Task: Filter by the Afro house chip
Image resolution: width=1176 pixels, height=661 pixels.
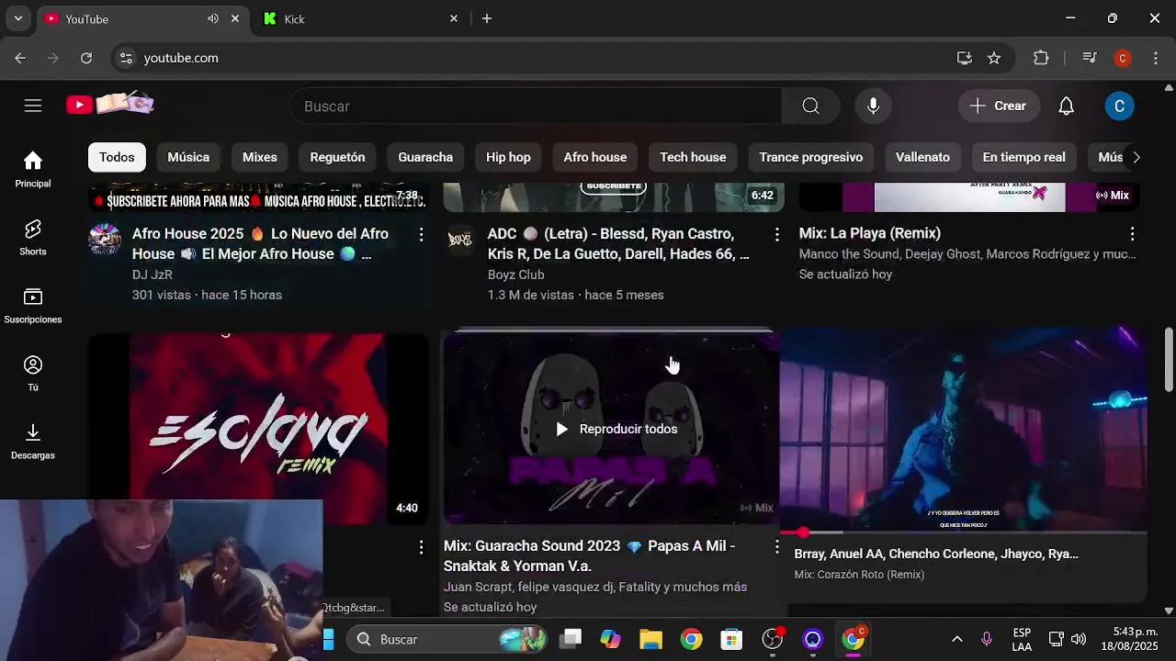Action: [595, 157]
